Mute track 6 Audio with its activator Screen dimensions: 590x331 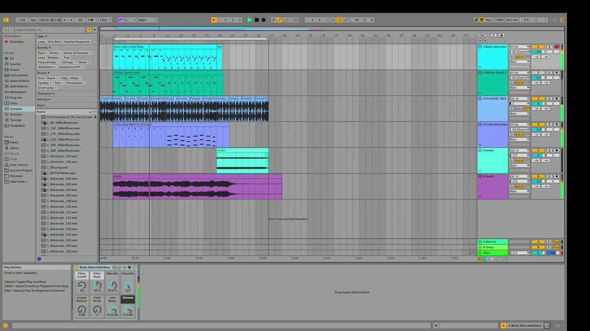point(538,177)
